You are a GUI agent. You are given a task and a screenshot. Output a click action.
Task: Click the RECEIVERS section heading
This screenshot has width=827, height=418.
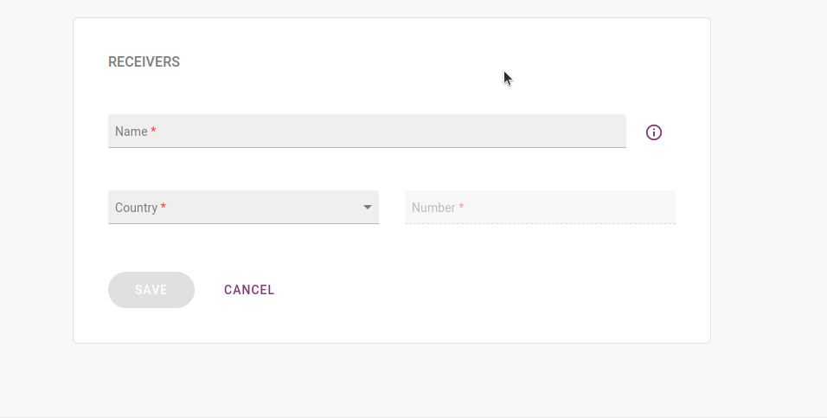coord(144,62)
